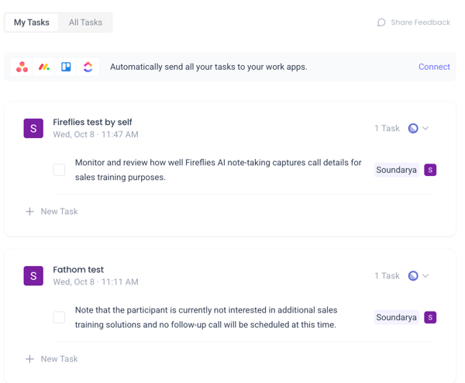Click the Connect link for work apps

(434, 67)
